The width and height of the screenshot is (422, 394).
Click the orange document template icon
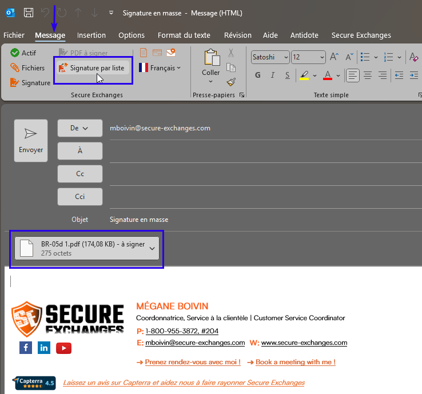(144, 53)
